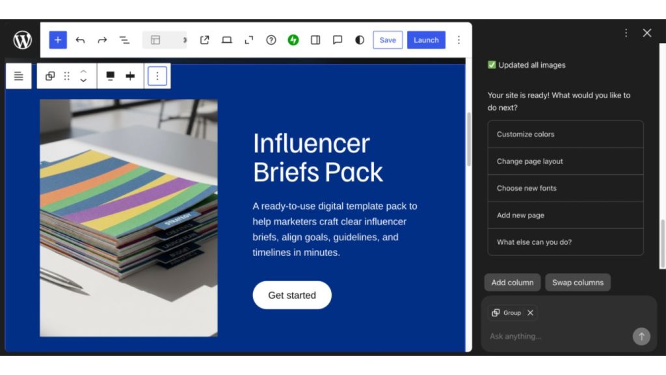666x375 pixels.
Task: Select the Customize colors suggestion
Action: point(565,134)
